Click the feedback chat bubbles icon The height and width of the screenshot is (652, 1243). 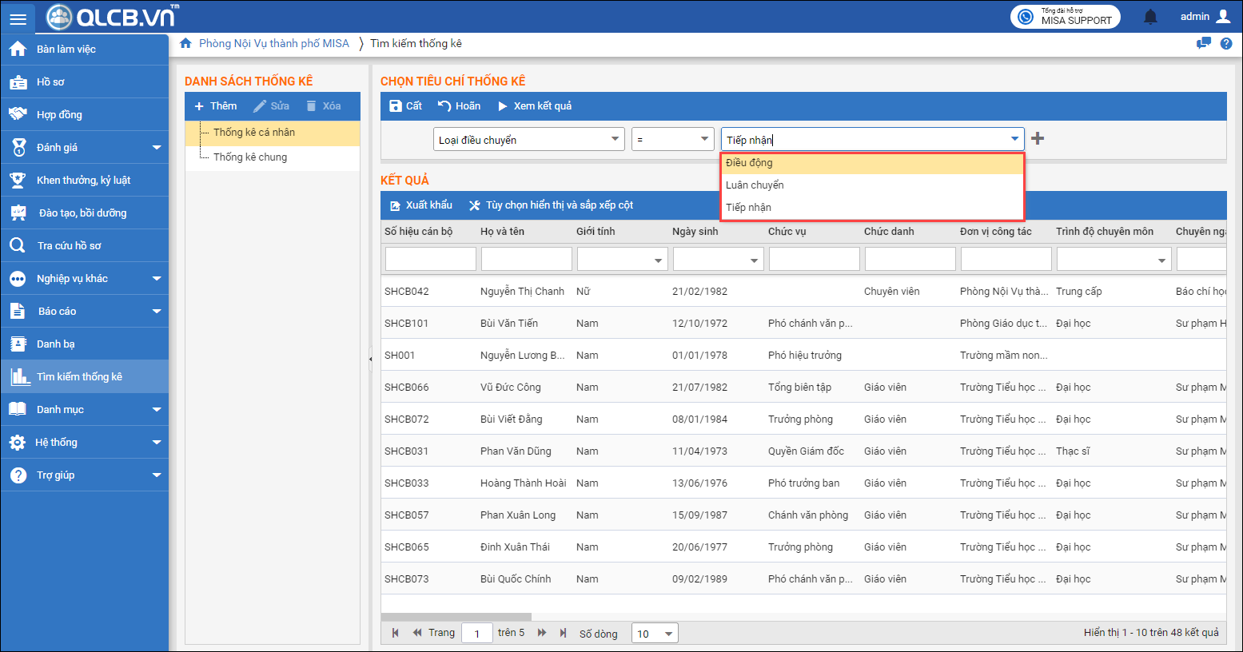coord(1203,44)
